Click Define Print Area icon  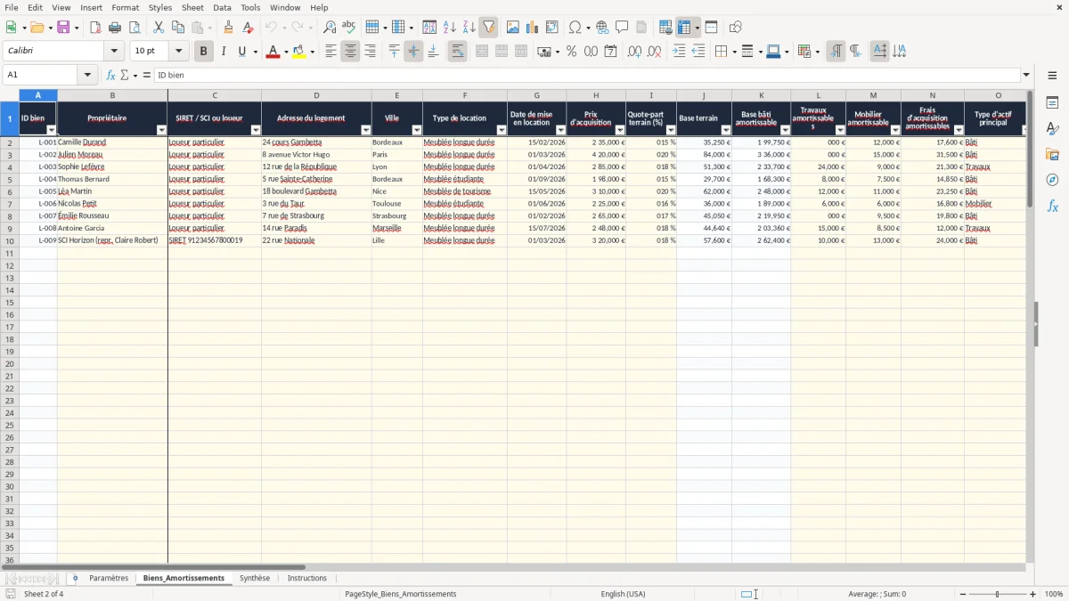pos(665,28)
